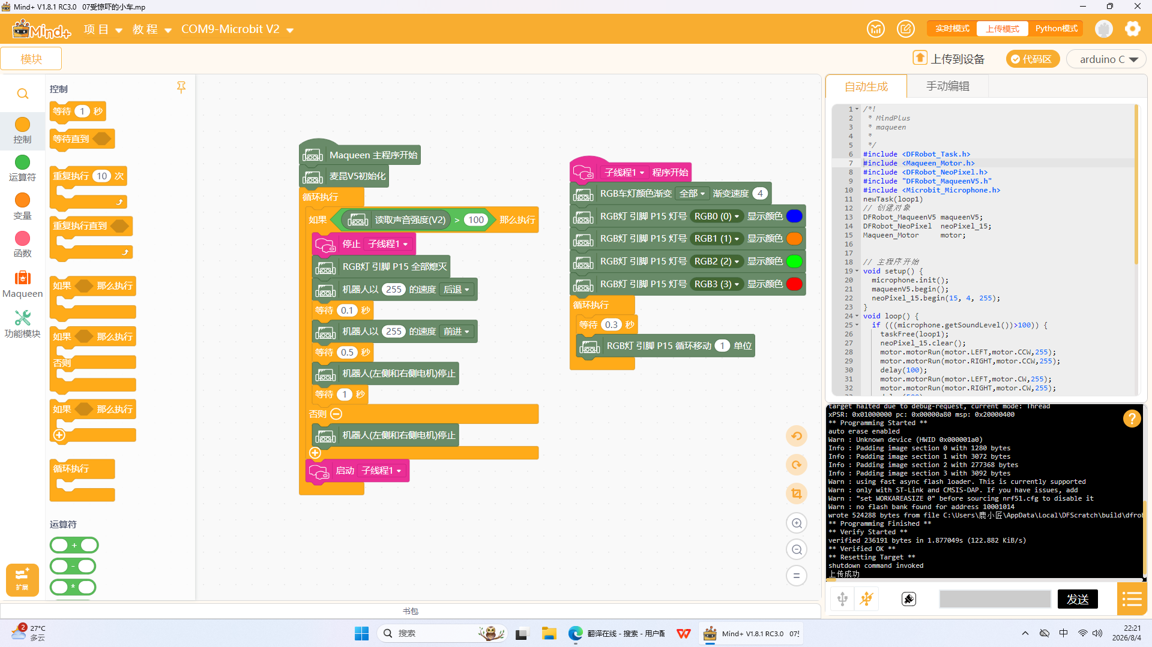Click 上传到设备 upload button
The image size is (1152, 647).
[948, 59]
